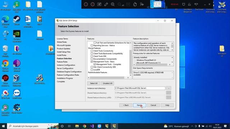This screenshot has height=129, width=230.
Task: Open the Yeni klasör (2) folder on desktop
Action: tap(222, 51)
